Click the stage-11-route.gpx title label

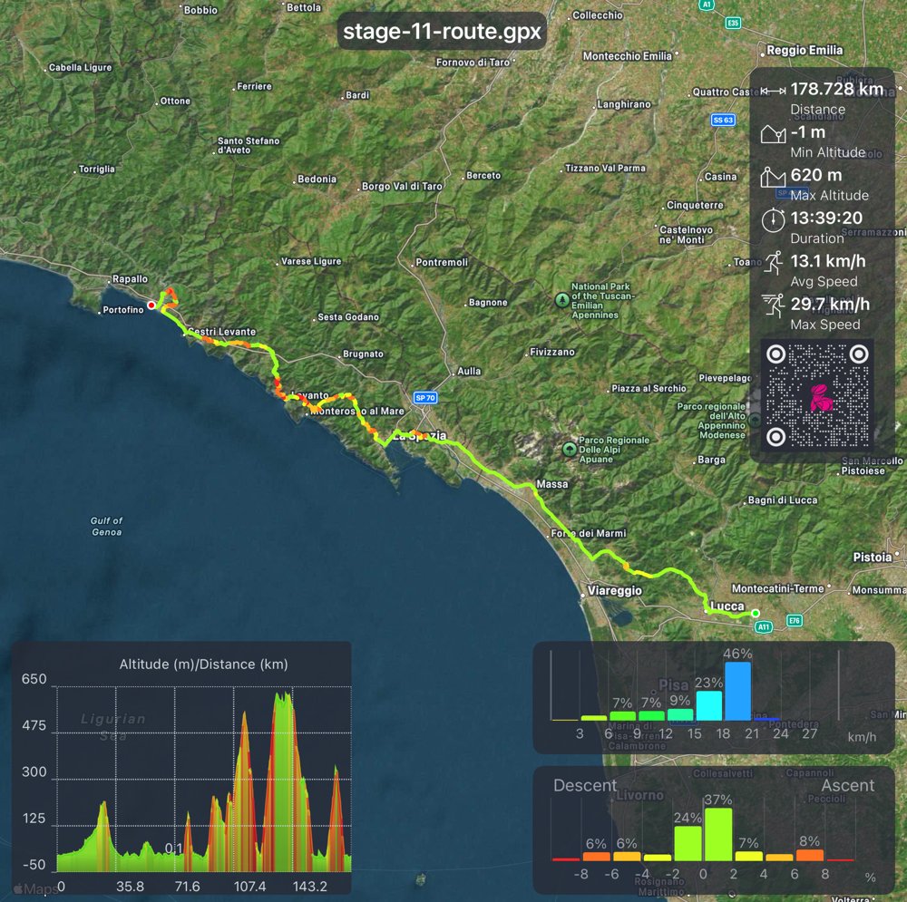(442, 31)
